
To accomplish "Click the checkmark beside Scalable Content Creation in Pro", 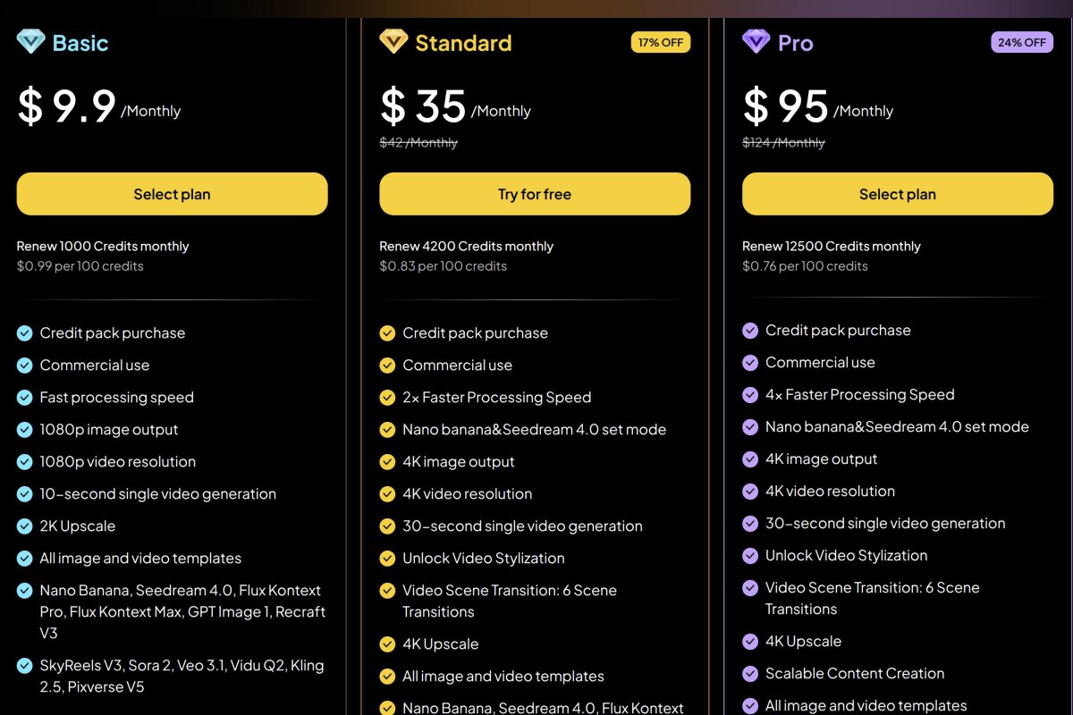I will (x=749, y=673).
